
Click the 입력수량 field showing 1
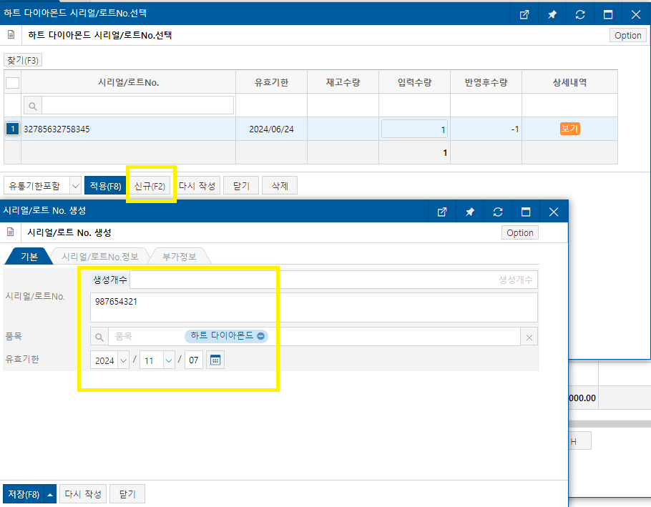(x=414, y=129)
